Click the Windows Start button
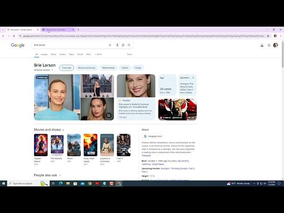This screenshot has width=284, height=213. point(3,183)
